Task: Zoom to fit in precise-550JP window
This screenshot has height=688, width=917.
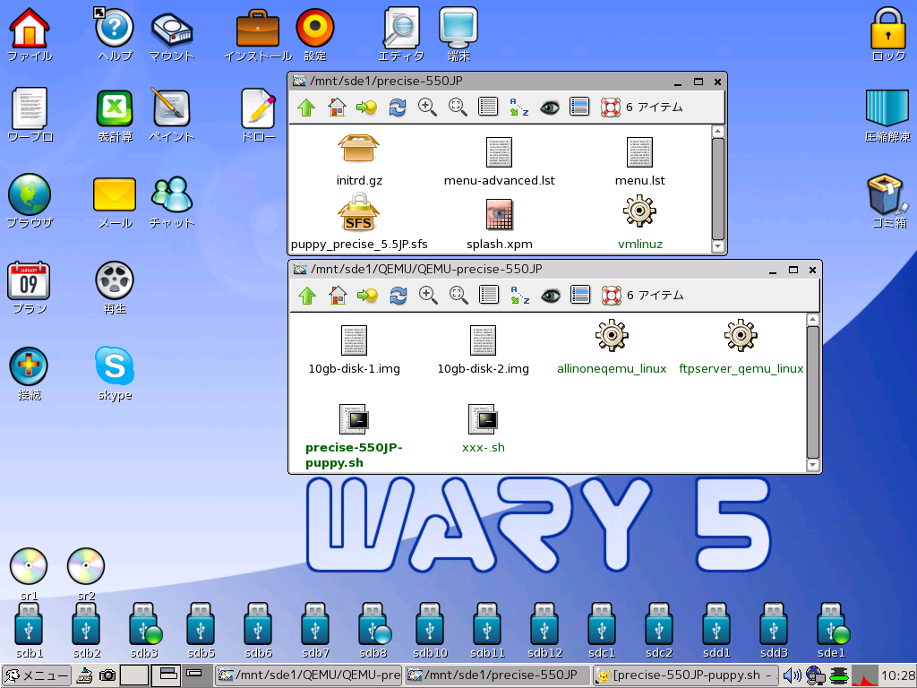Action: pos(458,107)
